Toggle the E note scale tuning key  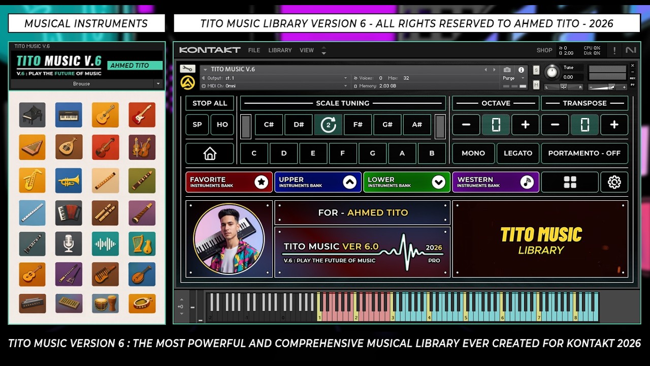(x=313, y=153)
